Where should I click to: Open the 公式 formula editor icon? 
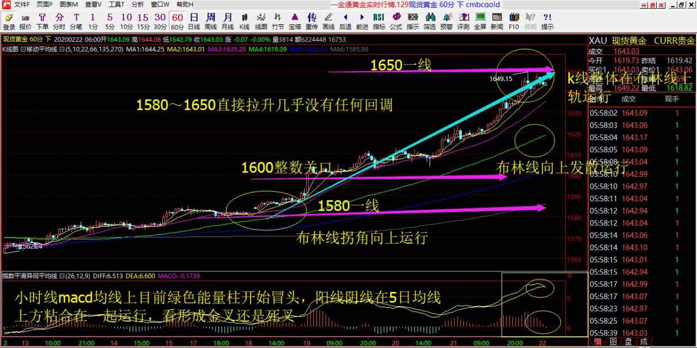pyautogui.click(x=396, y=21)
